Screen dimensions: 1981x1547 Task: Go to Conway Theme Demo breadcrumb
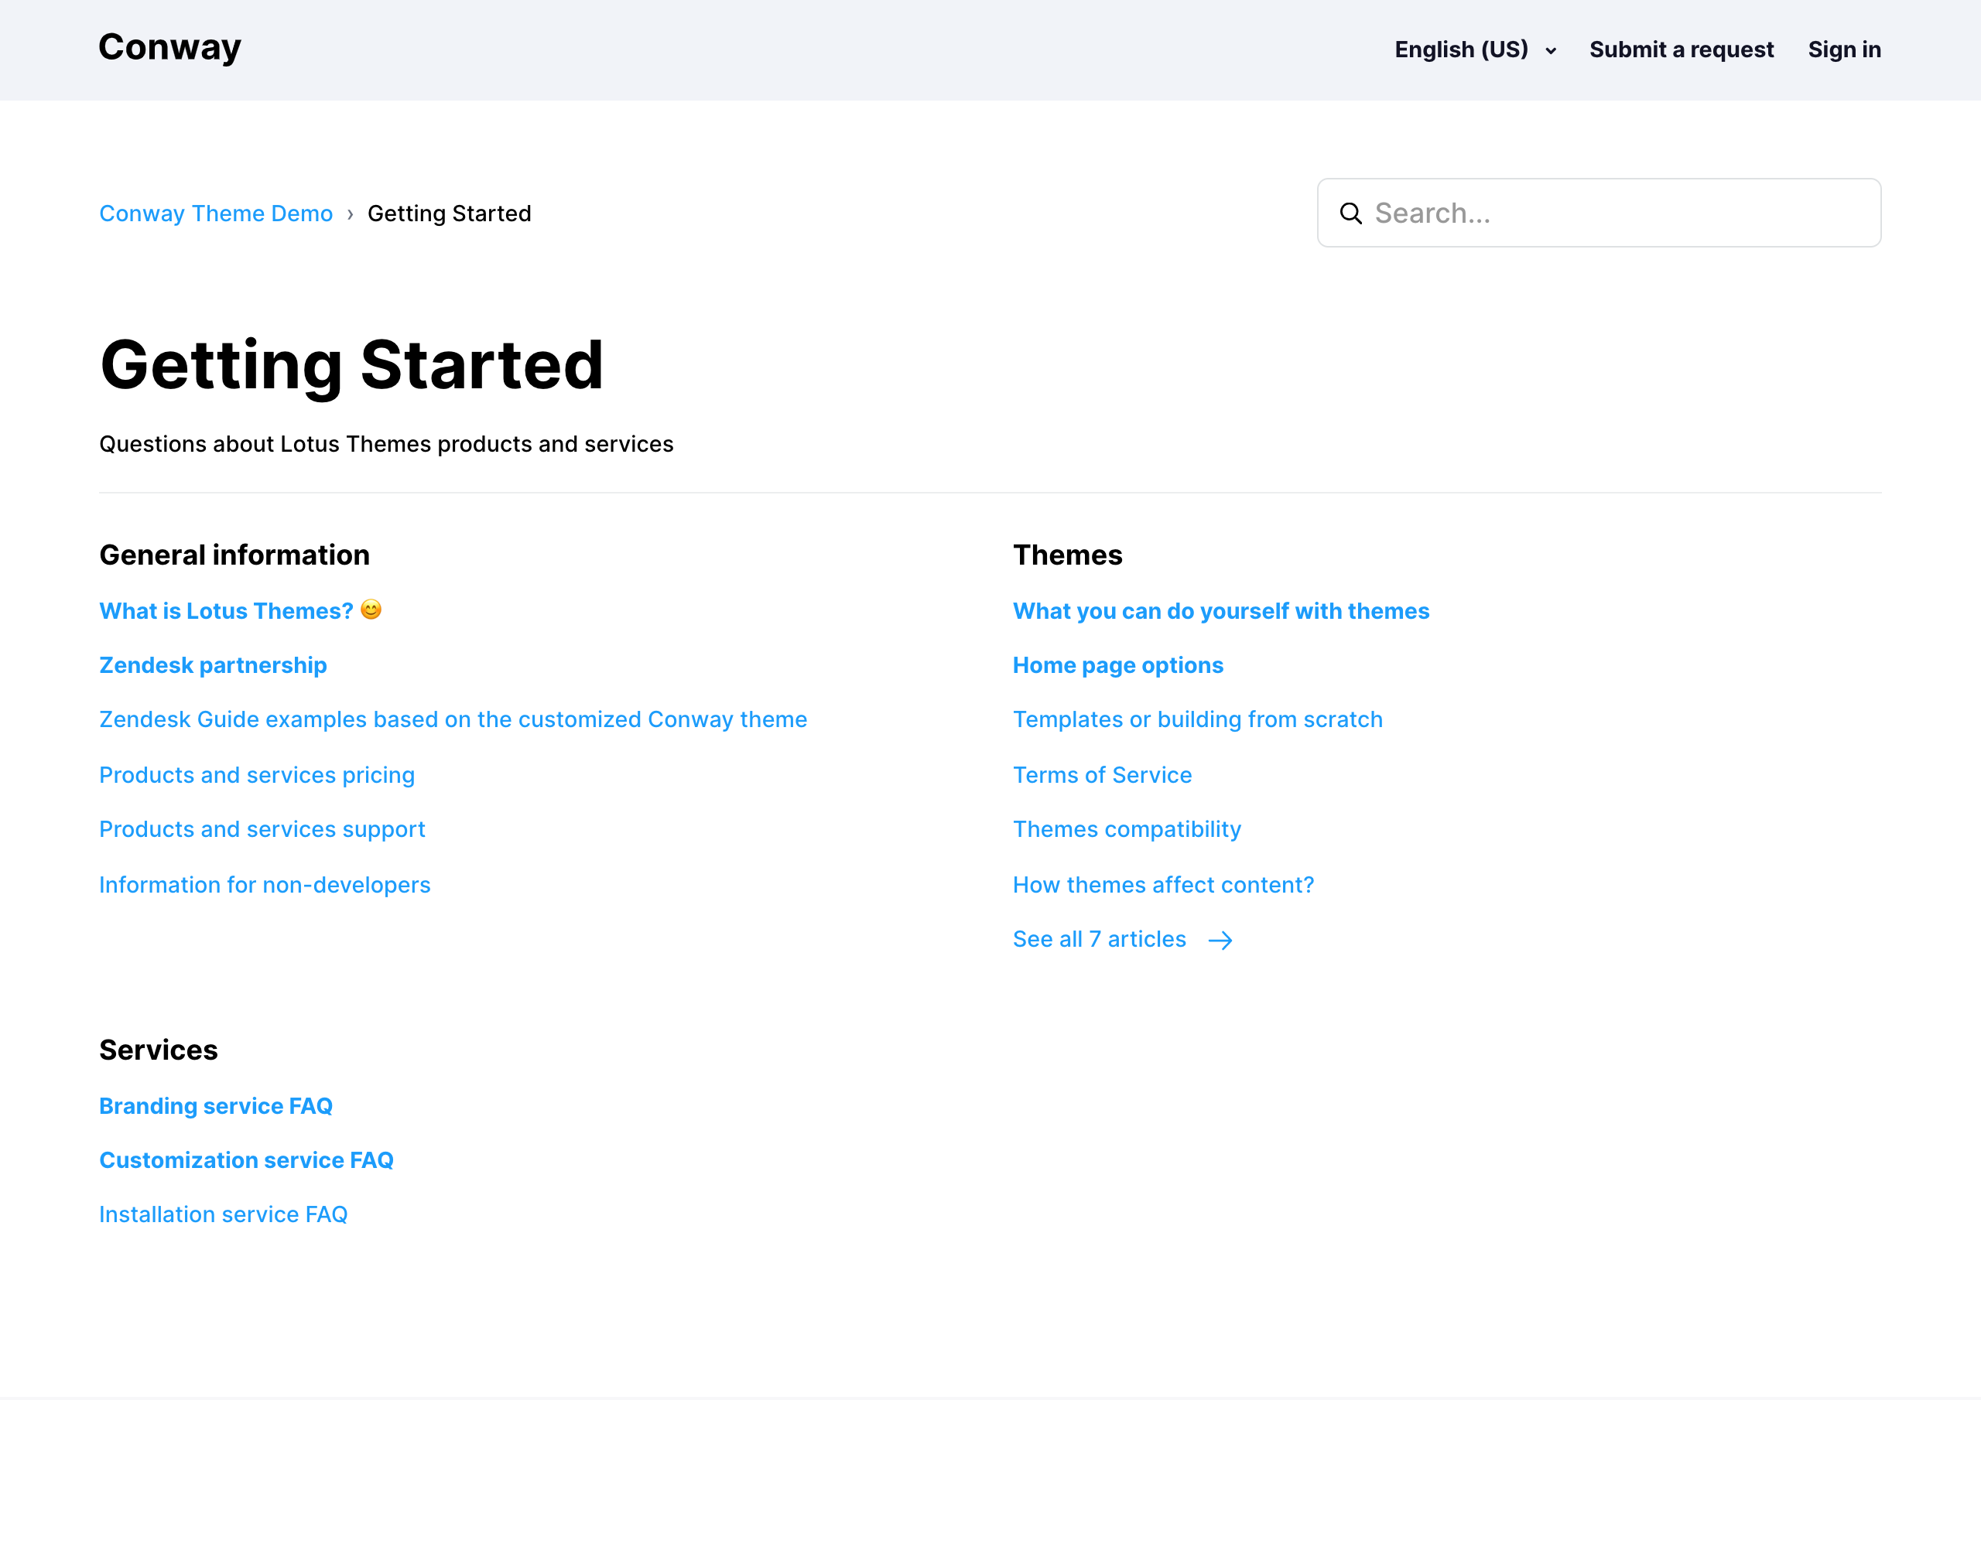216,213
